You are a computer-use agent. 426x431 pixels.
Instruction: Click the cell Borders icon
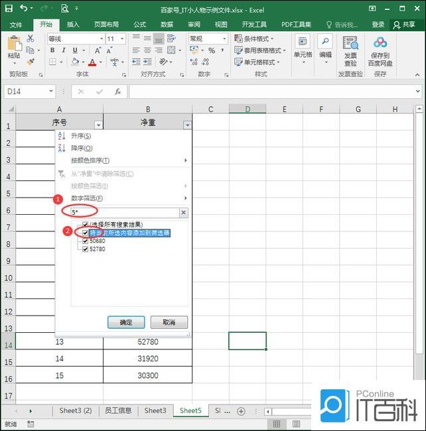52,62
